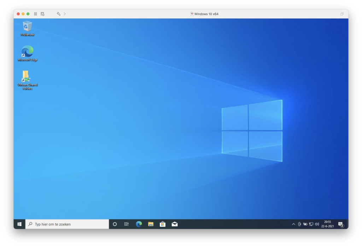Click the battery status tray icon
The image size is (362, 247).
305,224
